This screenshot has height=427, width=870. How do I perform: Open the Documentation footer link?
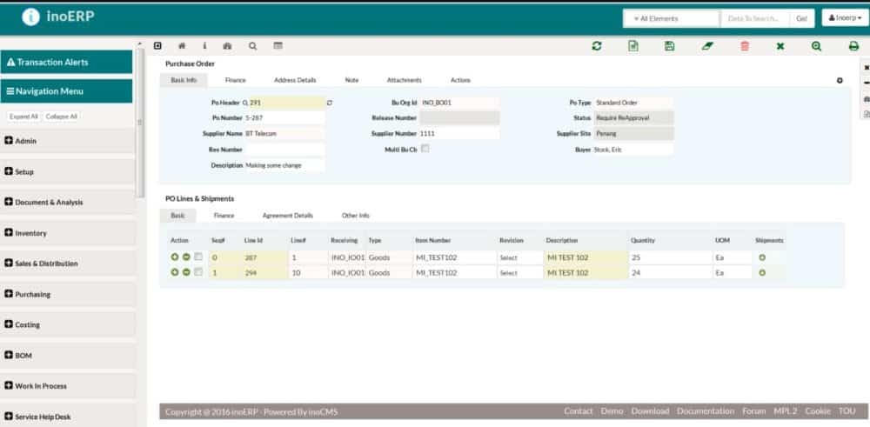pyautogui.click(x=706, y=411)
